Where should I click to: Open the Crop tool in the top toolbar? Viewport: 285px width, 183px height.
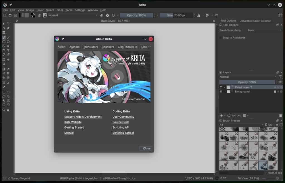(216, 15)
